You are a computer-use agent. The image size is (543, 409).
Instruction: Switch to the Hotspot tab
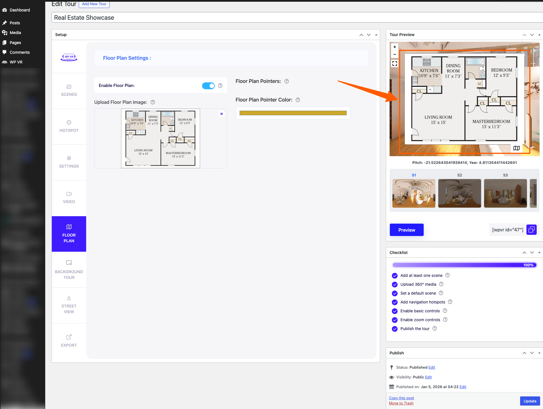[69, 126]
